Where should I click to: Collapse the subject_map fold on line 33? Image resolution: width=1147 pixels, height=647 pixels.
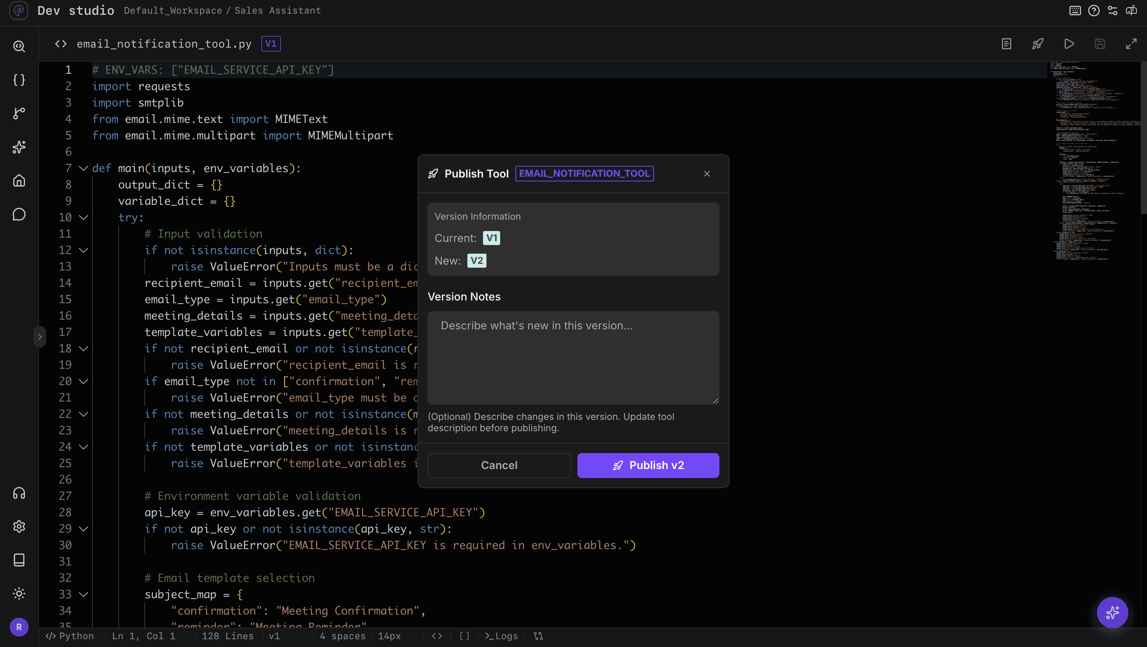(83, 594)
